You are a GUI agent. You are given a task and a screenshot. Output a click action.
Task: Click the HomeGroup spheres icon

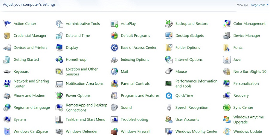point(60,60)
